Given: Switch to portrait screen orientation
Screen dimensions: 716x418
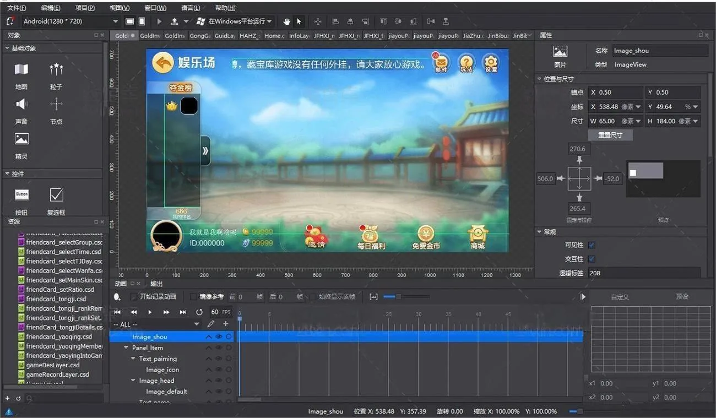Looking at the screenshot, I should 142,21.
